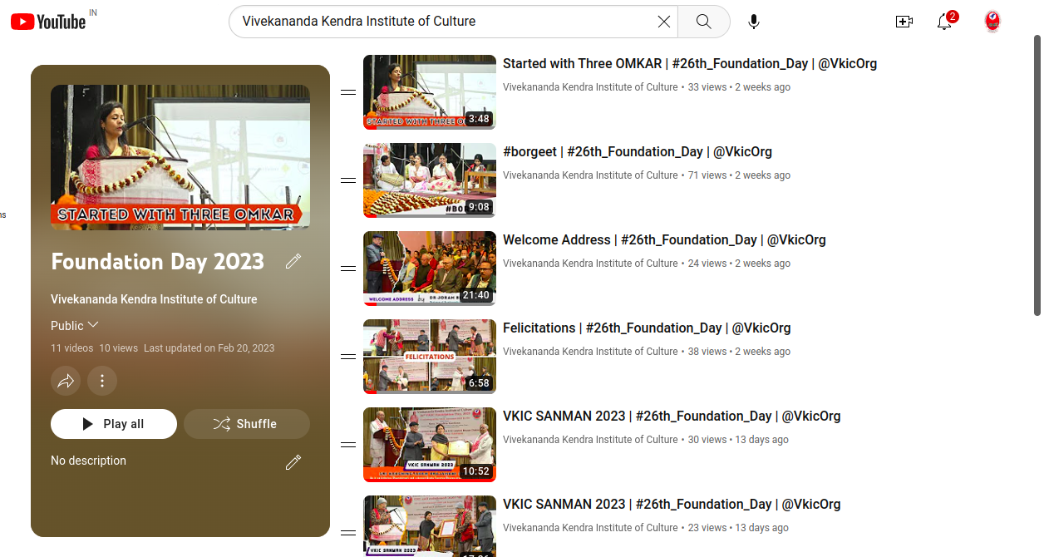
Task: Open the large playlist cover thumbnail
Action: point(180,158)
